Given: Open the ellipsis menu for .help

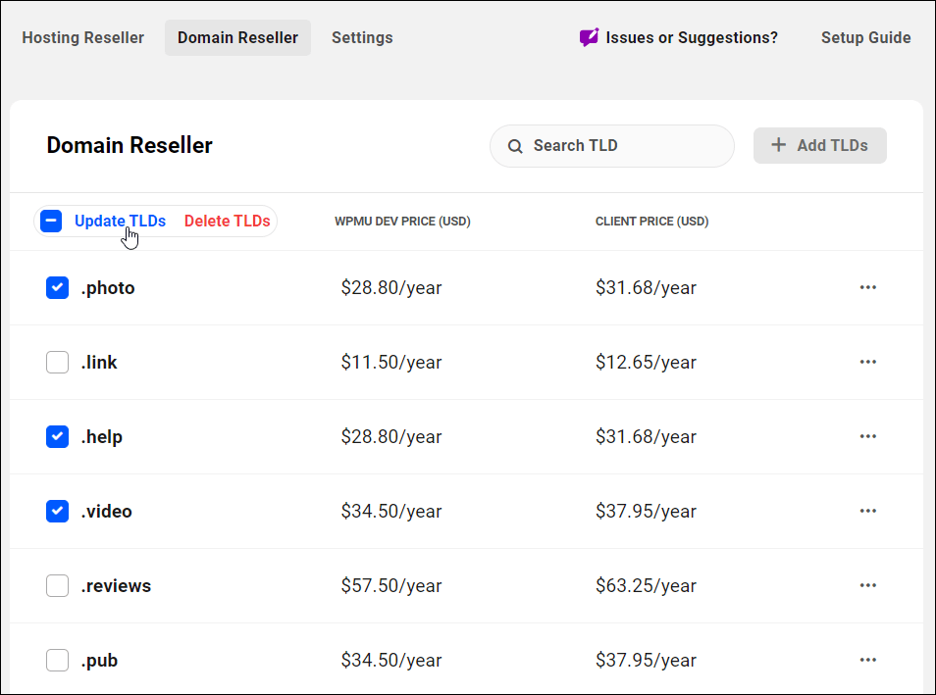Looking at the screenshot, I should click(x=867, y=436).
